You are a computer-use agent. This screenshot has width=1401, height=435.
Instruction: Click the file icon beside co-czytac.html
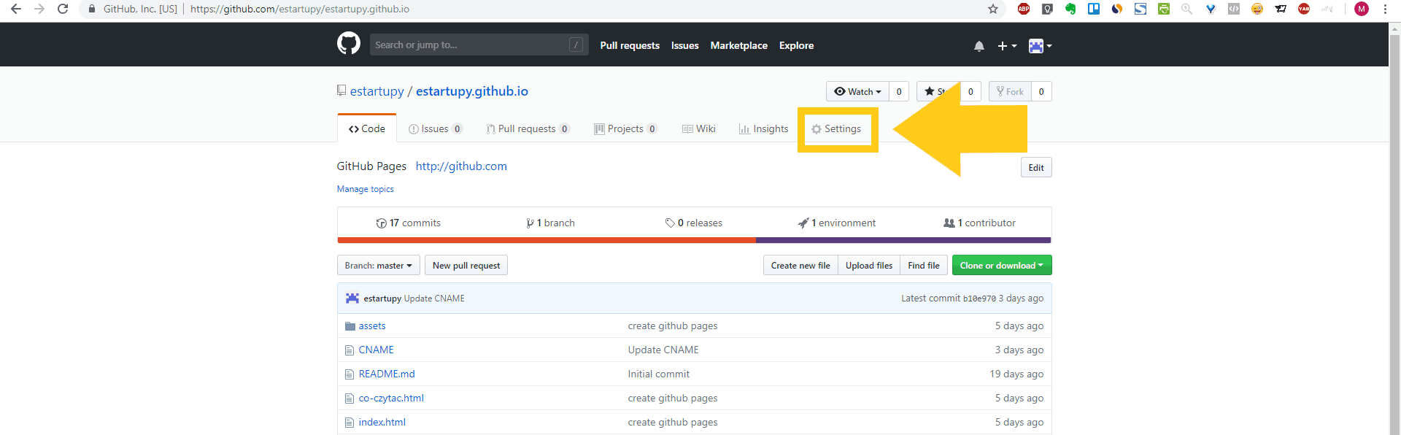coord(350,399)
